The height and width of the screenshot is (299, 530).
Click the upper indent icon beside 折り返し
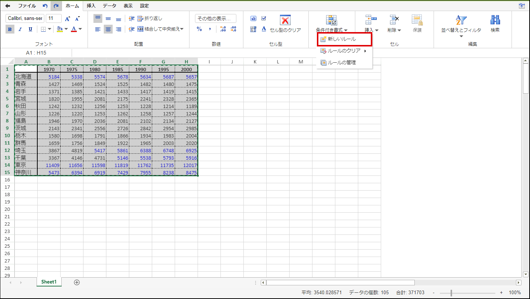coord(132,18)
